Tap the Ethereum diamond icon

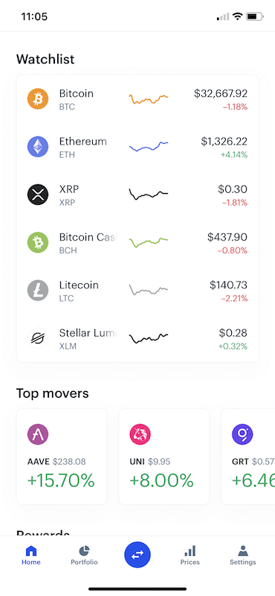[38, 147]
